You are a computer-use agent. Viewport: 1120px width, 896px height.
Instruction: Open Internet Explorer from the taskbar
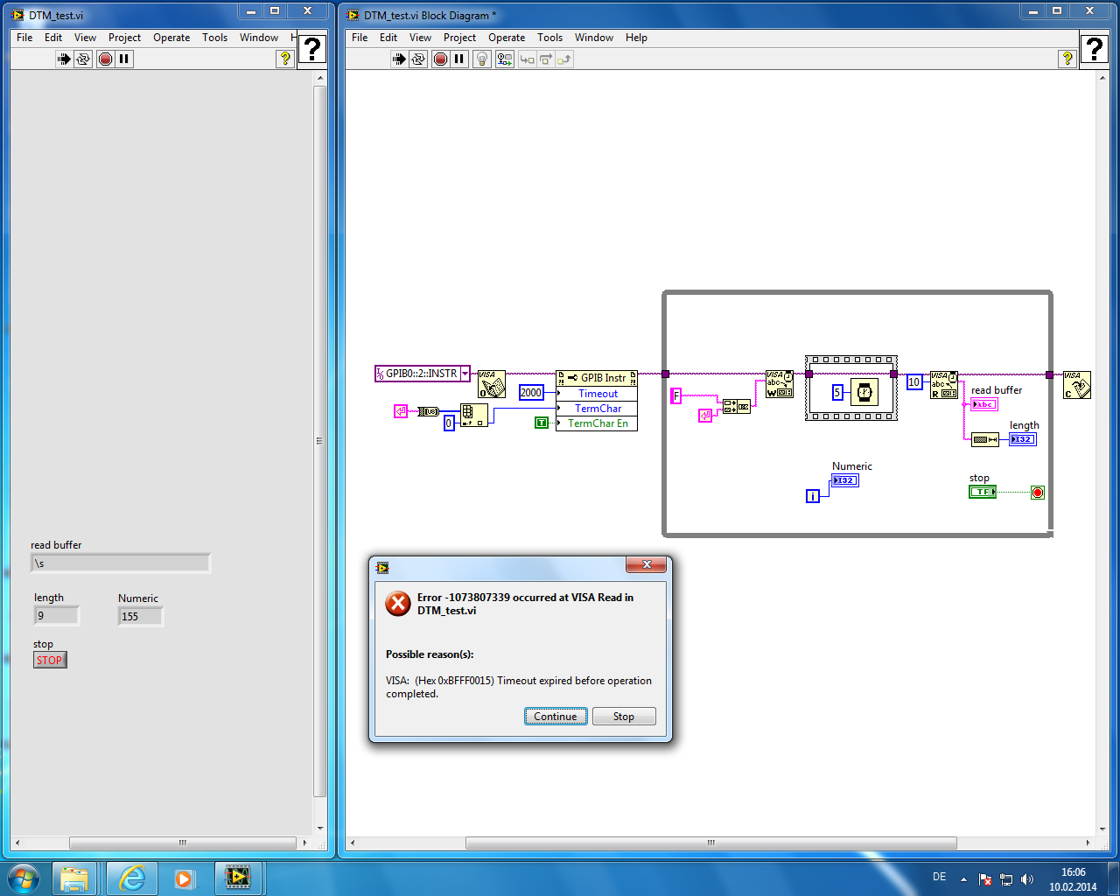click(x=132, y=878)
